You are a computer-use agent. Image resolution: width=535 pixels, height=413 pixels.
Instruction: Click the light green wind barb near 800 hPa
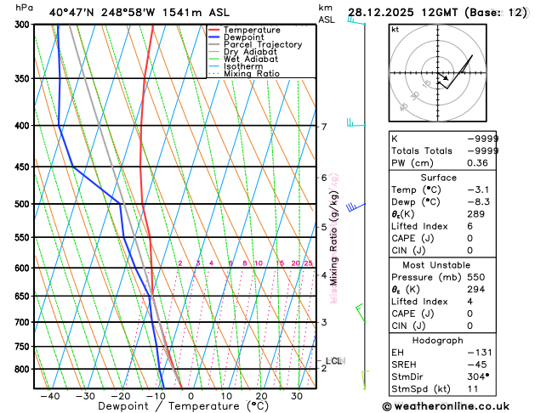click(x=365, y=380)
